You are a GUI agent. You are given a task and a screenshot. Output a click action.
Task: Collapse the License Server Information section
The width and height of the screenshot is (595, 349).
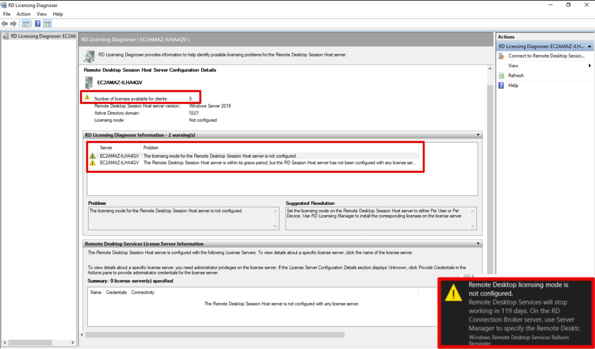click(478, 244)
